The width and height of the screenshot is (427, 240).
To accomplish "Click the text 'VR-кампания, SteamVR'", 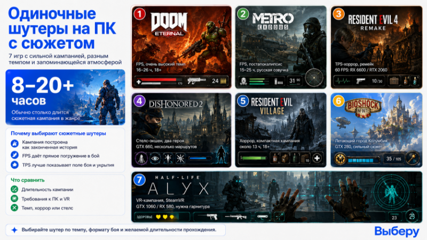I will point(160,200).
